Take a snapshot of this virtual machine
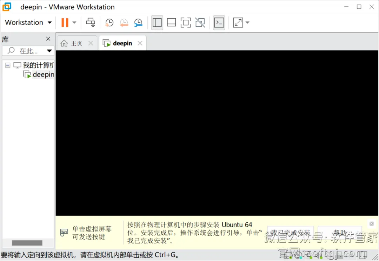Screen dimensions: 379x261 109,22
